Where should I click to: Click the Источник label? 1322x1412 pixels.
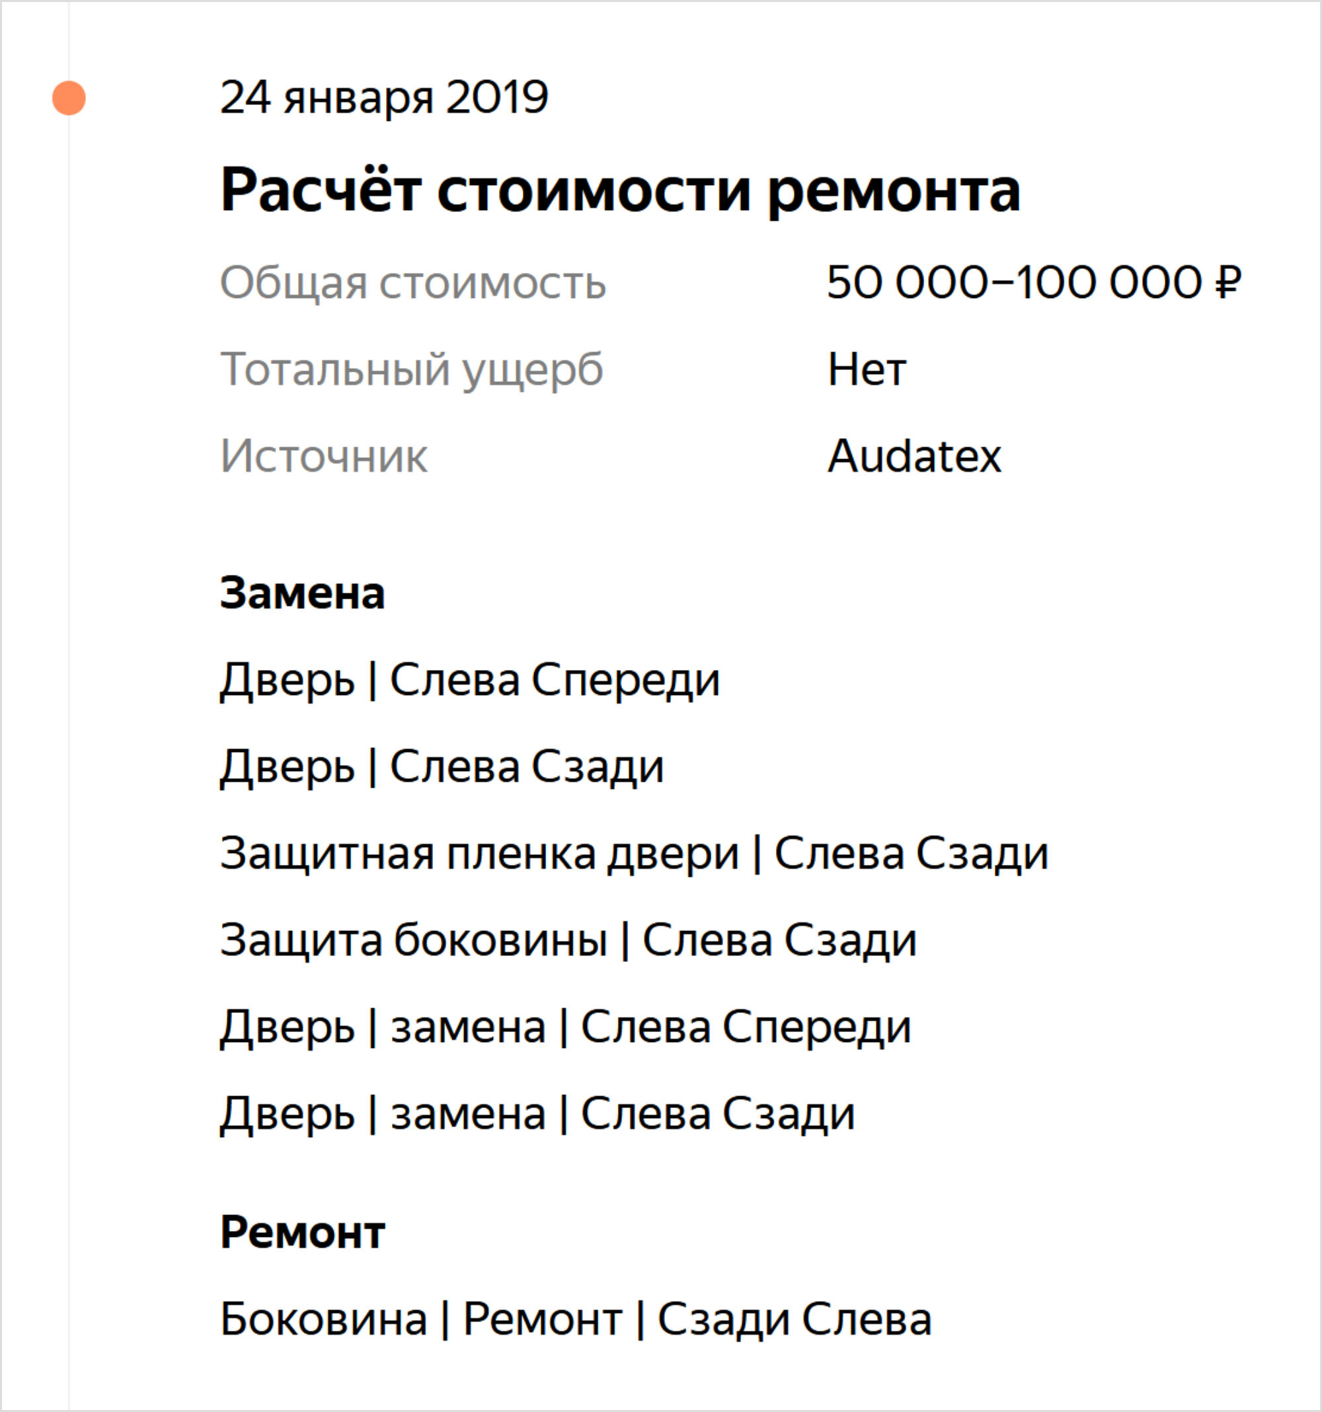click(x=324, y=455)
